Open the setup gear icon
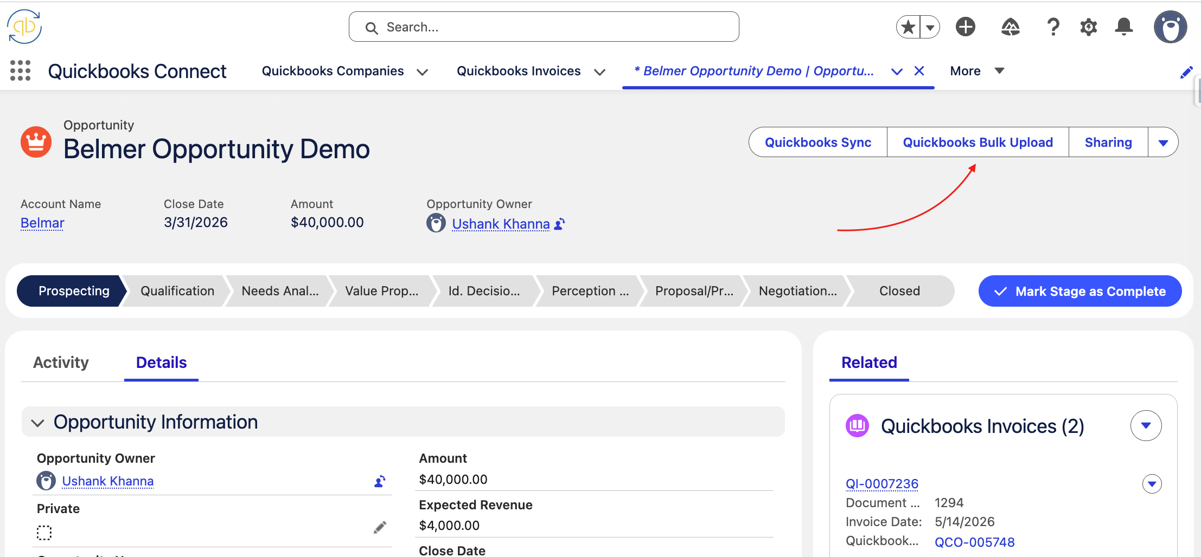The image size is (1201, 557). pos(1088,27)
